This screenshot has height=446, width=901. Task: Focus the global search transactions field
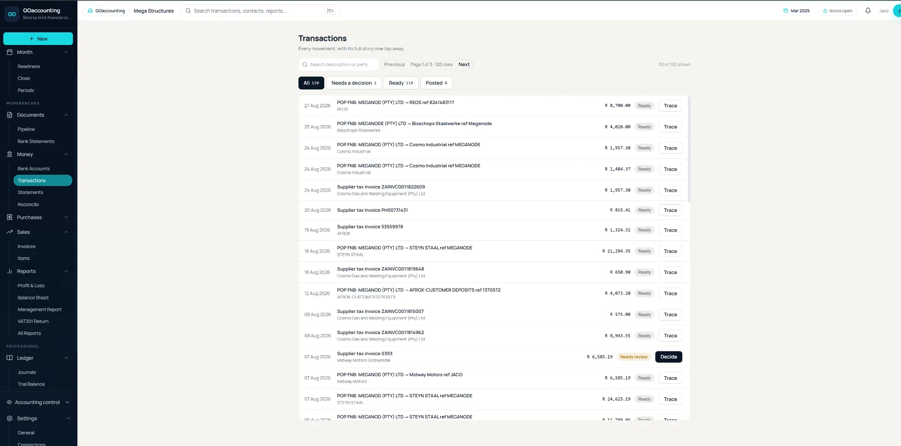260,11
